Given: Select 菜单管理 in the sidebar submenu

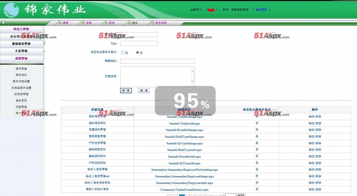Looking at the screenshot, I should pos(21,68).
